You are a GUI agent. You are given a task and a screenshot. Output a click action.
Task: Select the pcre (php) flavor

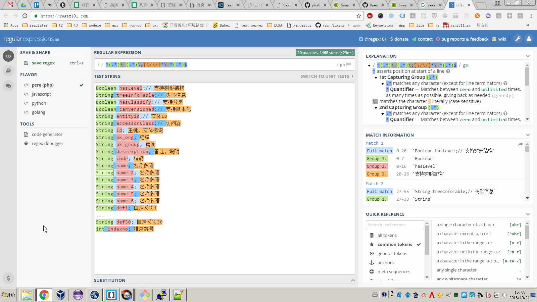point(43,85)
